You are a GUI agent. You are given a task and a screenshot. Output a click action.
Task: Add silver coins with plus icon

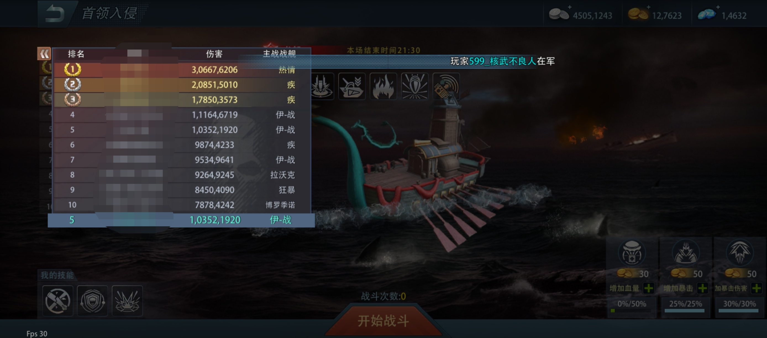(x=569, y=7)
